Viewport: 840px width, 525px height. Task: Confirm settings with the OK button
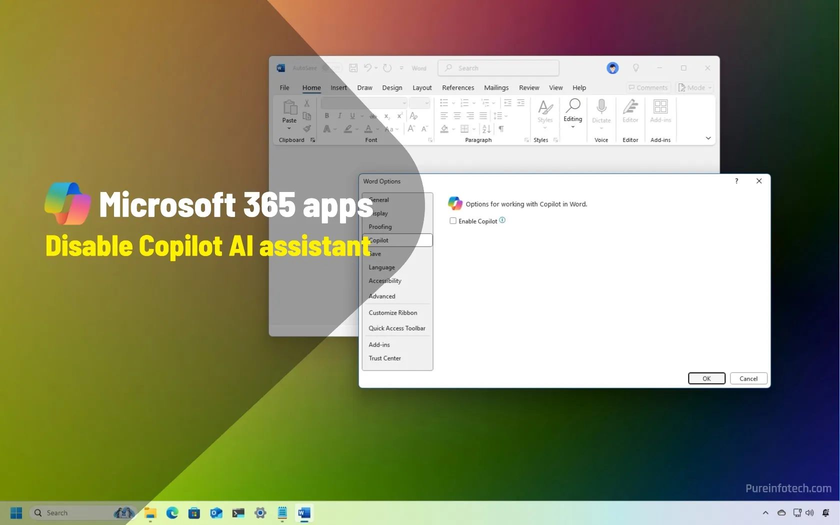(x=706, y=378)
